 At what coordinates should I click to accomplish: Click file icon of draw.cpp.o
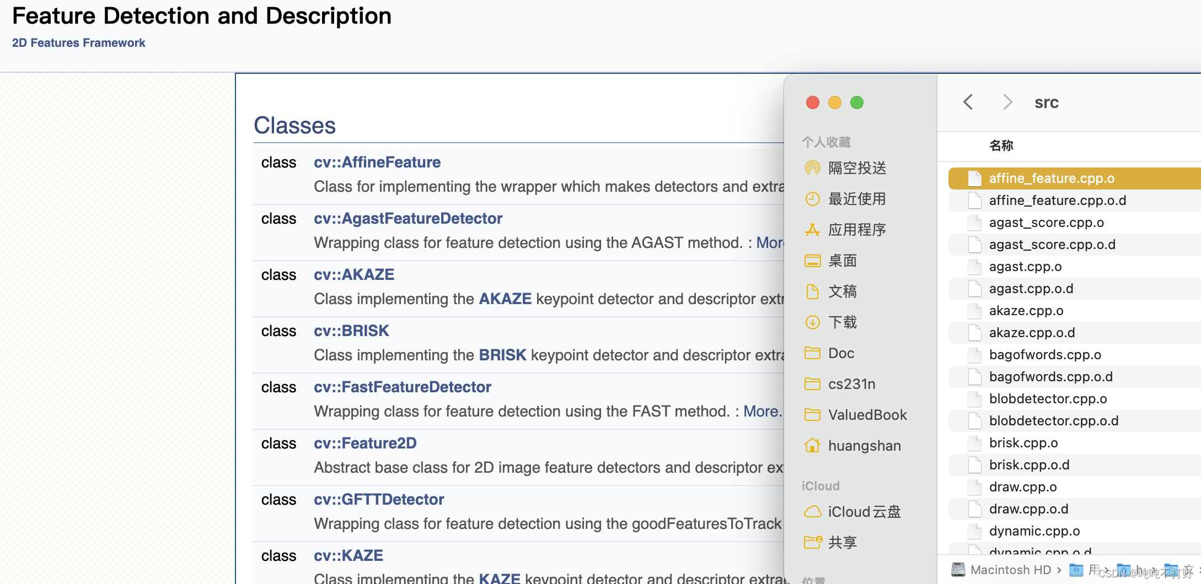[975, 486]
